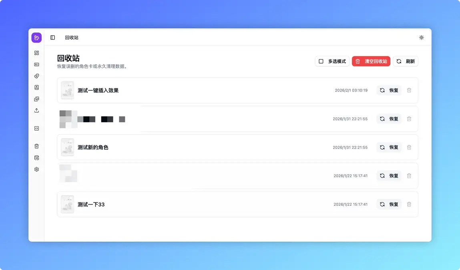Click thumbnail of 测试新的角色
This screenshot has width=460, height=270.
pos(68,147)
